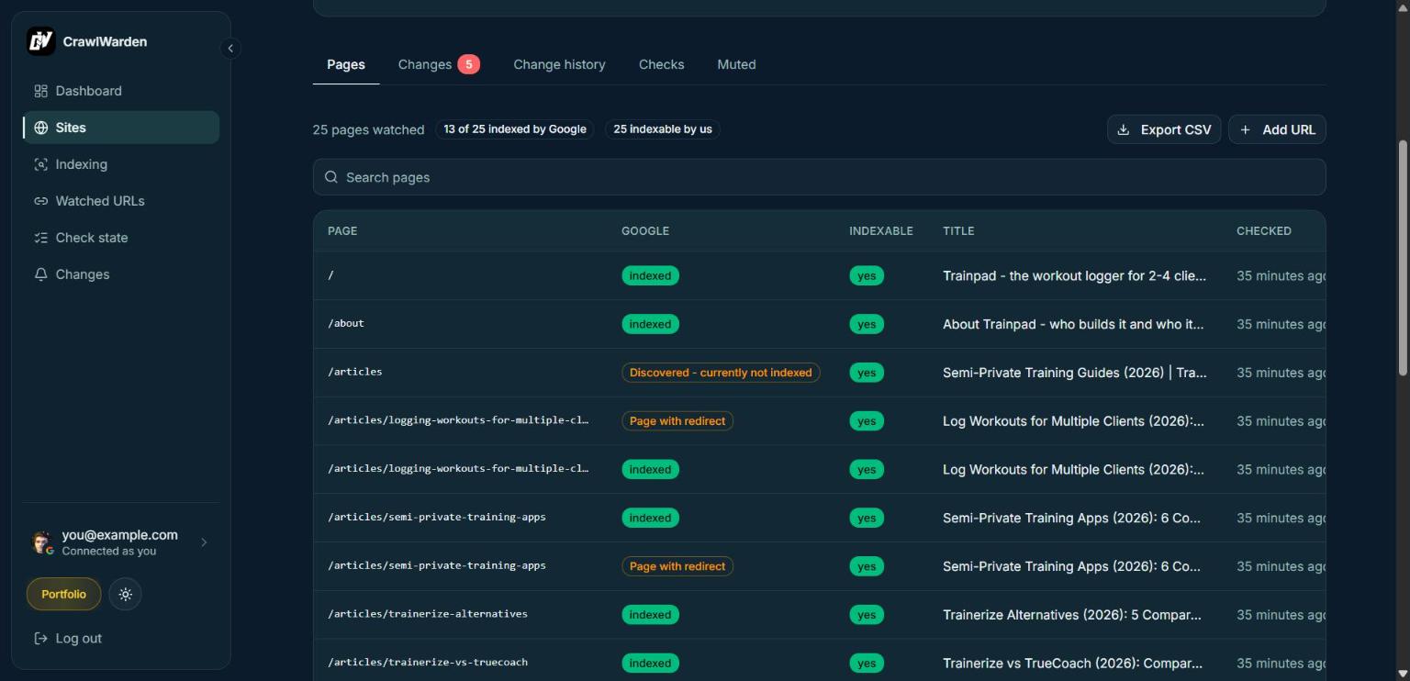Click the 25 pages watched text
The height and width of the screenshot is (681, 1410).
(368, 130)
